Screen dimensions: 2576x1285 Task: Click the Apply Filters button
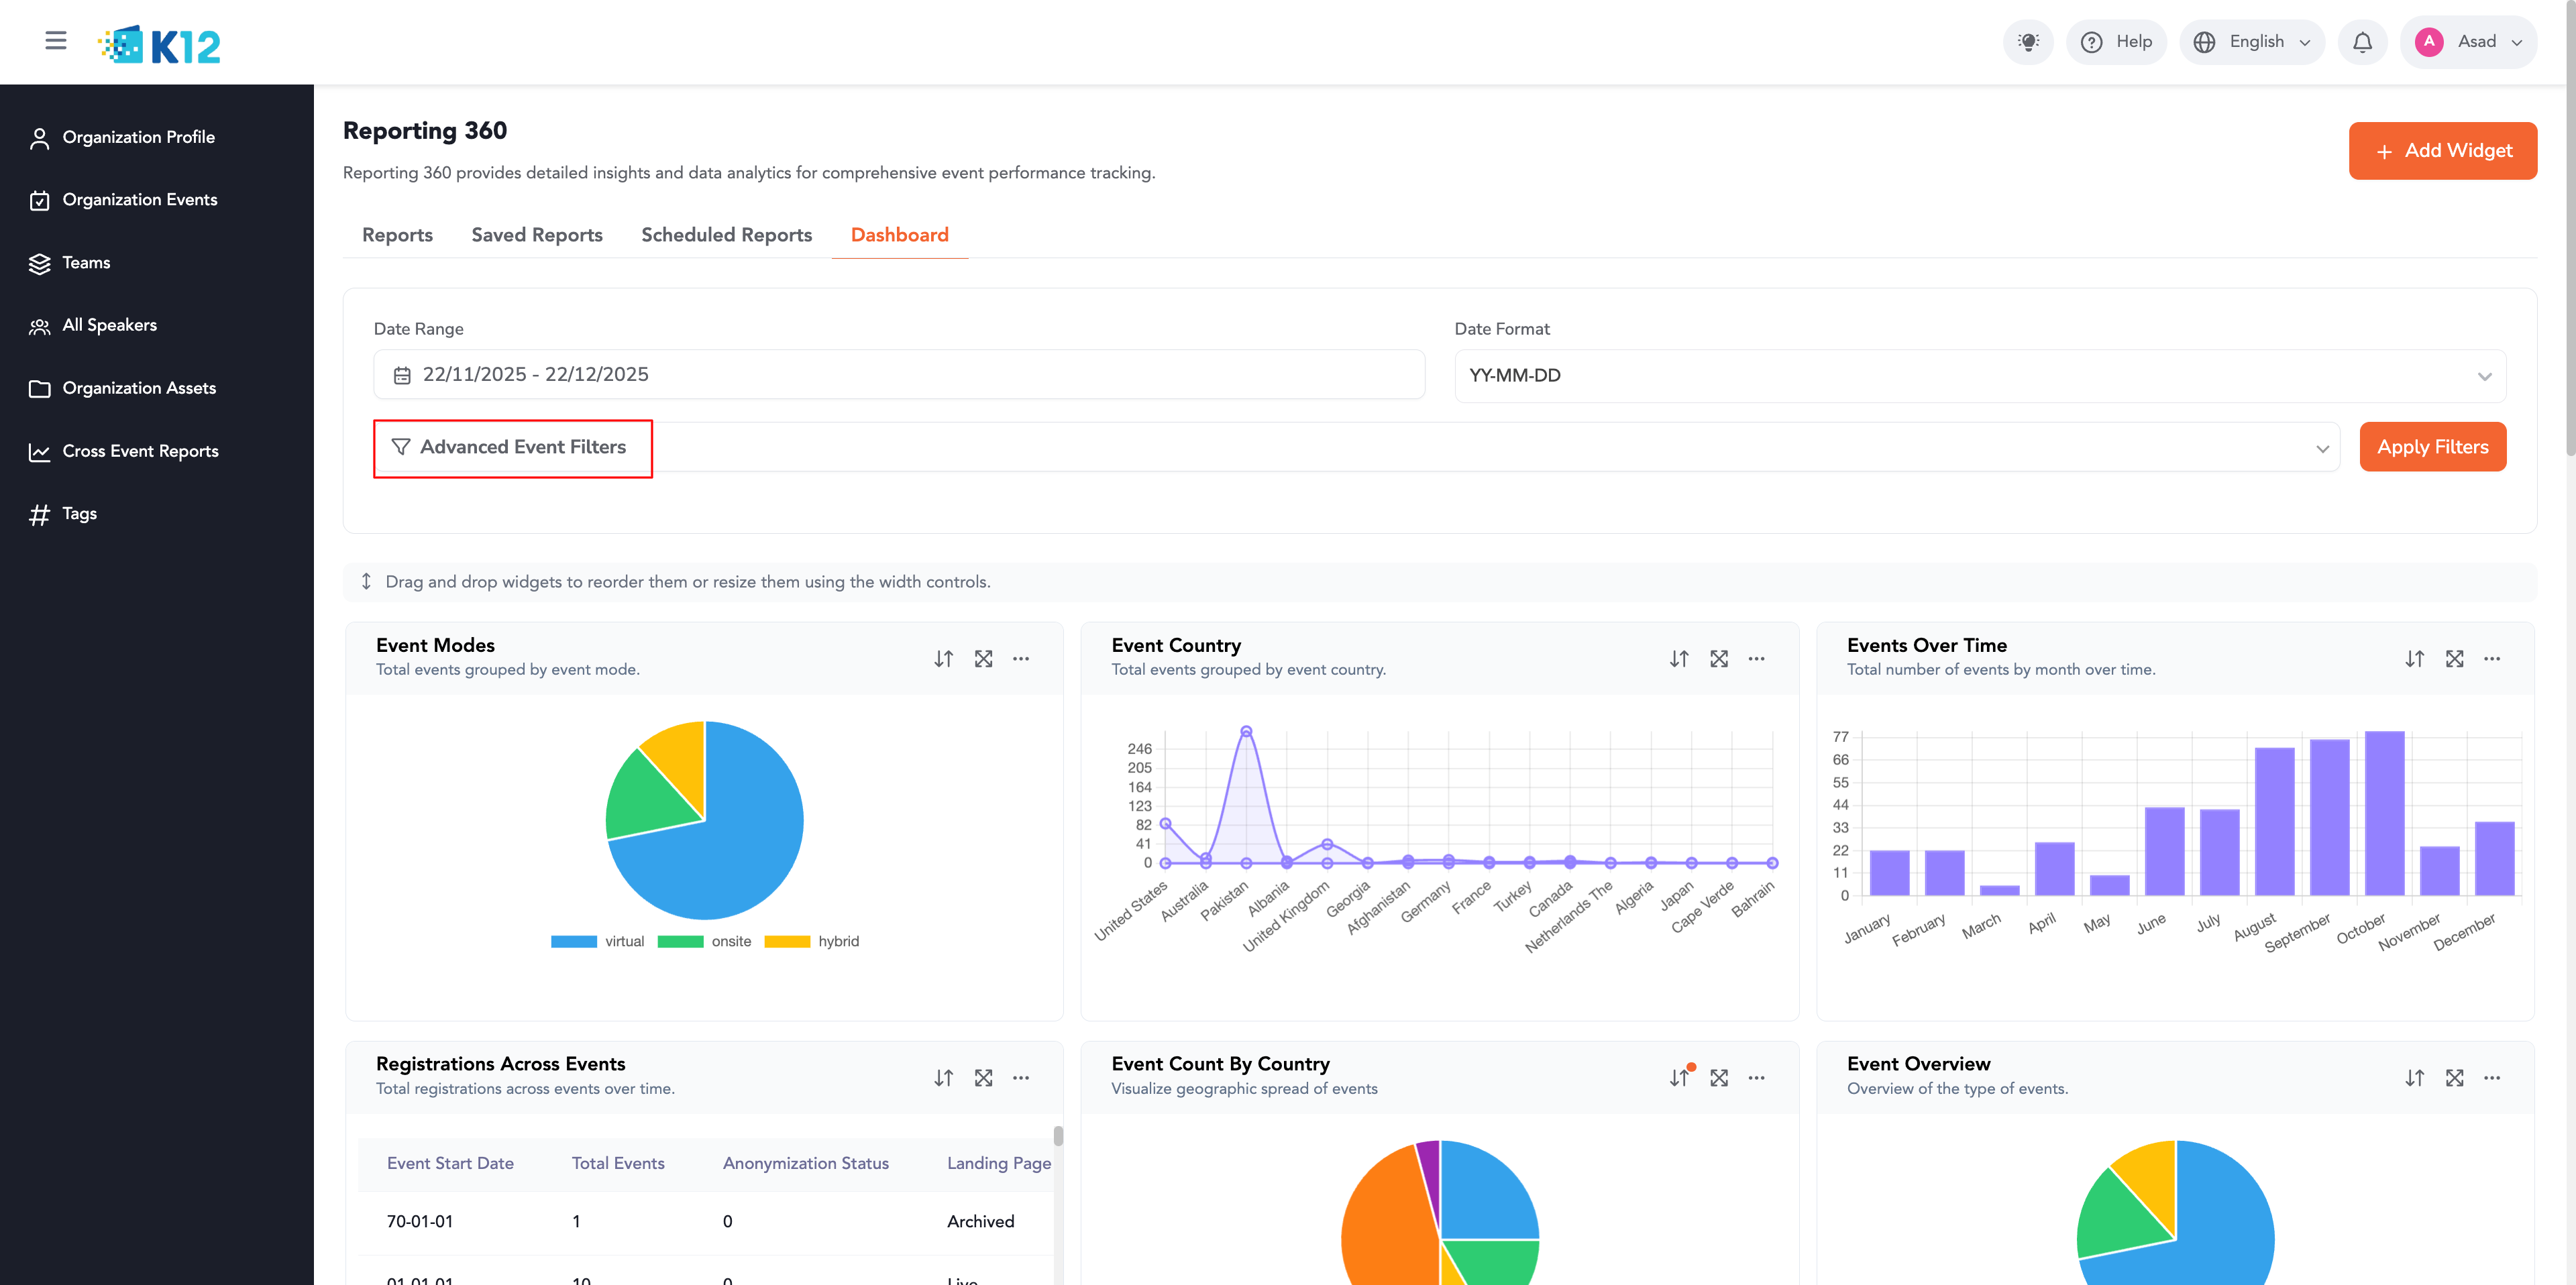pyautogui.click(x=2432, y=447)
